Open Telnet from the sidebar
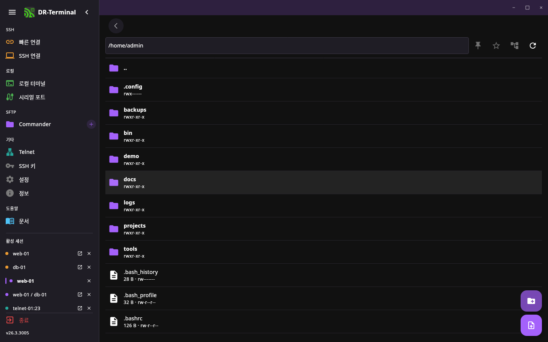This screenshot has height=342, width=548. tap(49, 152)
